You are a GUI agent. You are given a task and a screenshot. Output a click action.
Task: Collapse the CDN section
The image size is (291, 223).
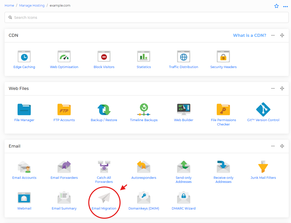(273, 35)
